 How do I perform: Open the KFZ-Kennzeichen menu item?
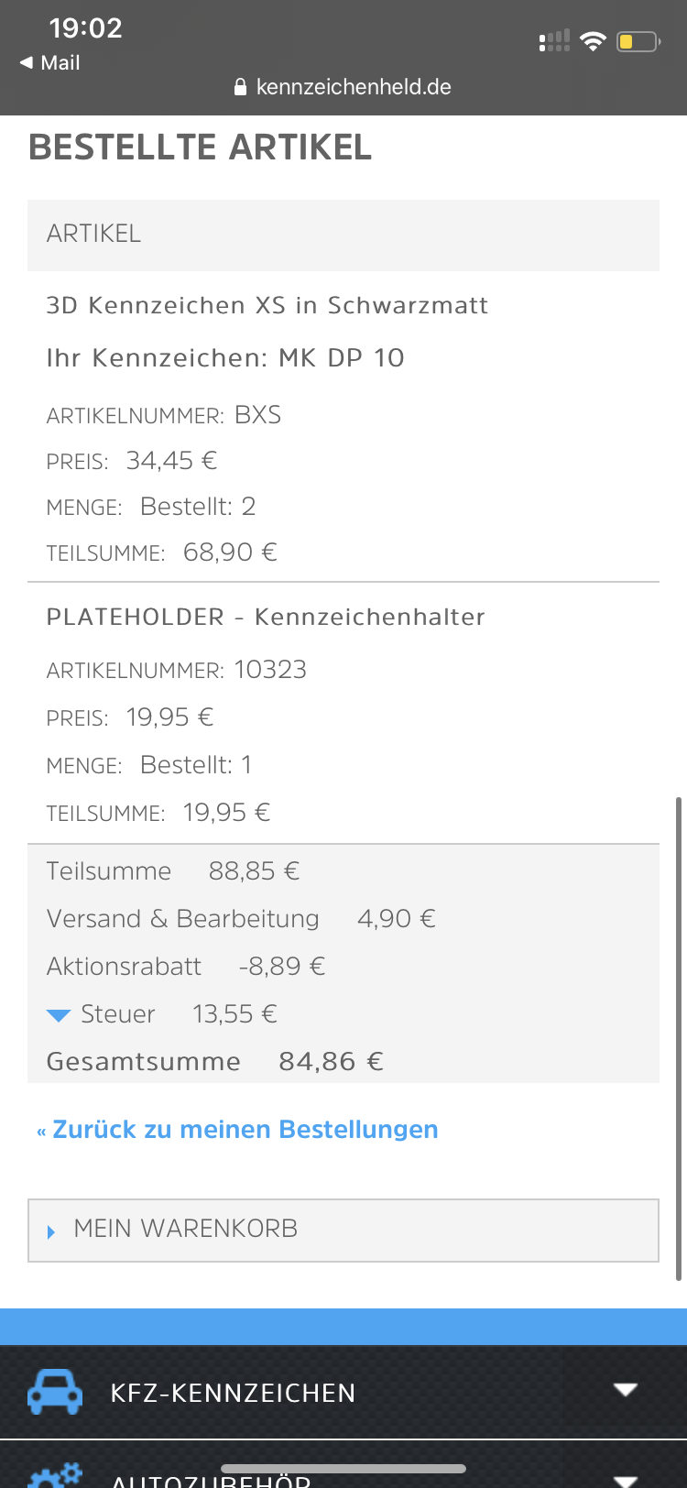233,1393
